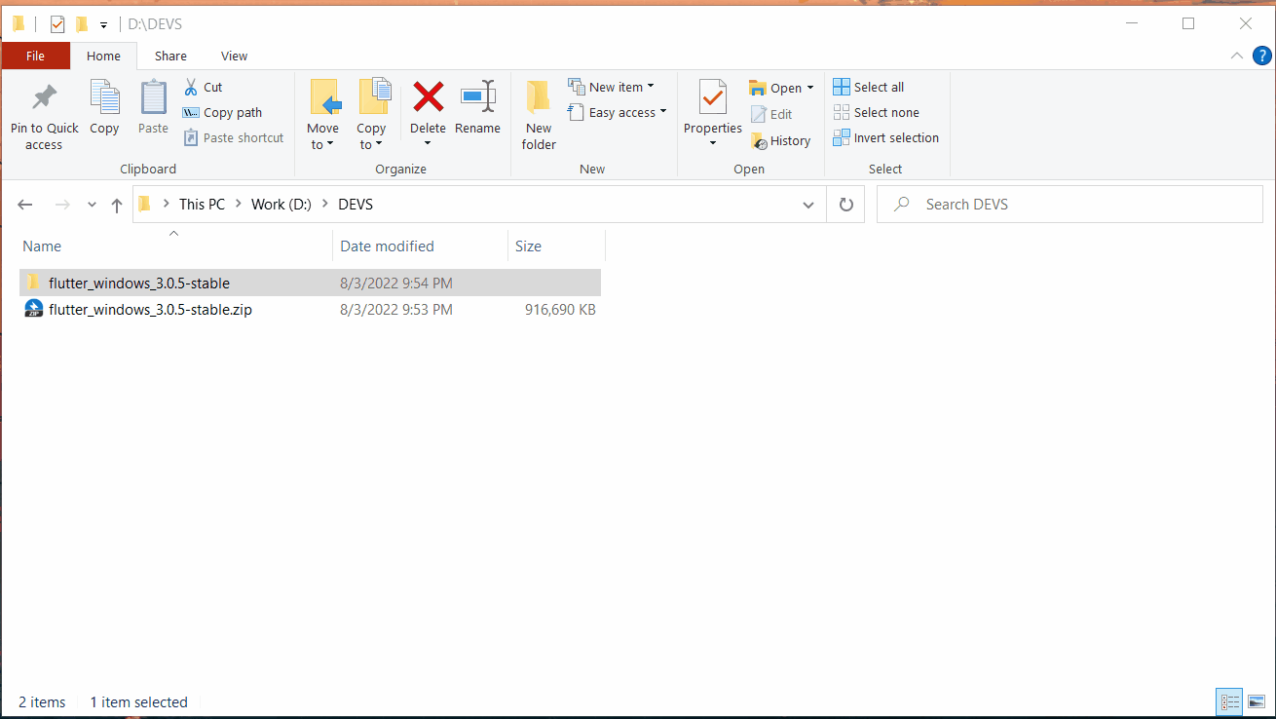Click Pin to Quick access icon
Screen dimensions: 1276x719
pos(44,97)
